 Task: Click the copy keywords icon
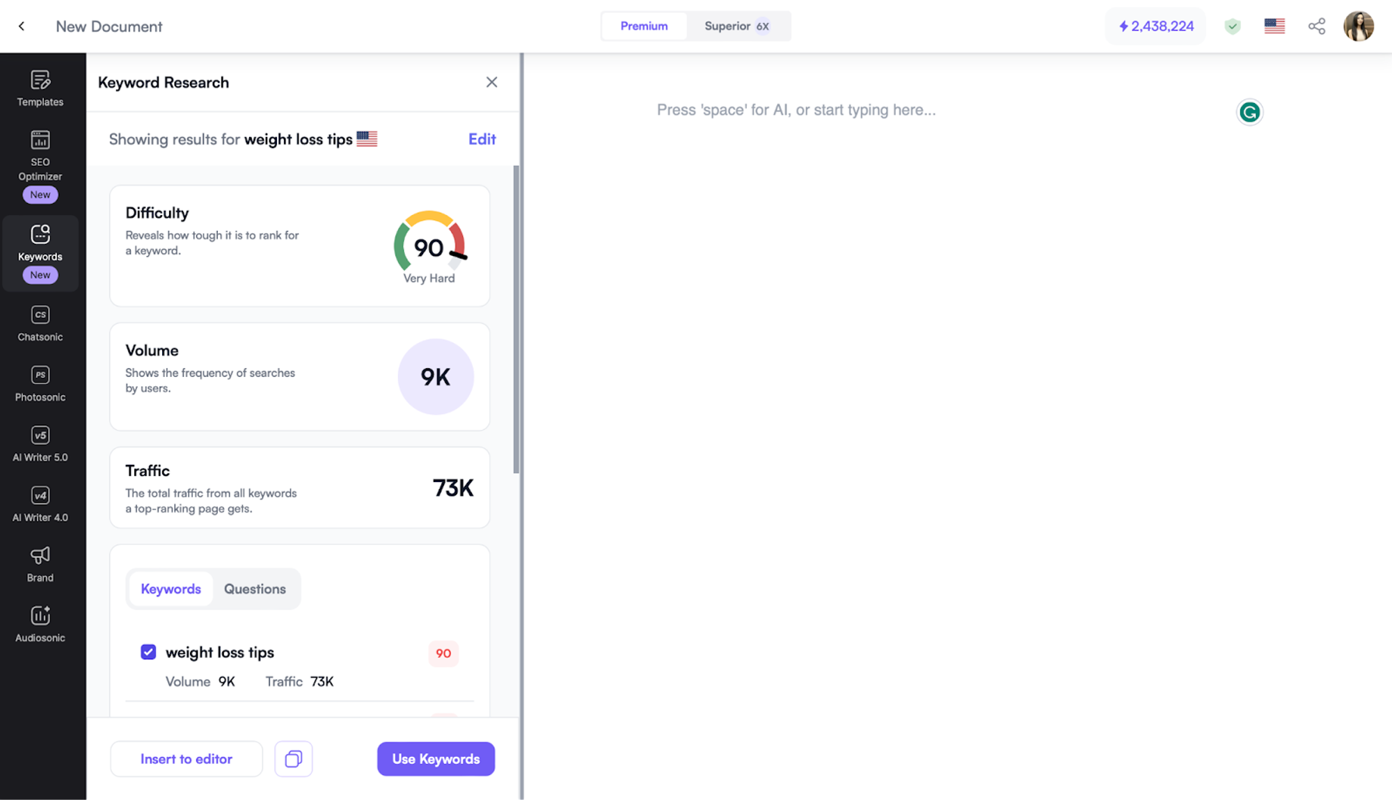(x=294, y=758)
